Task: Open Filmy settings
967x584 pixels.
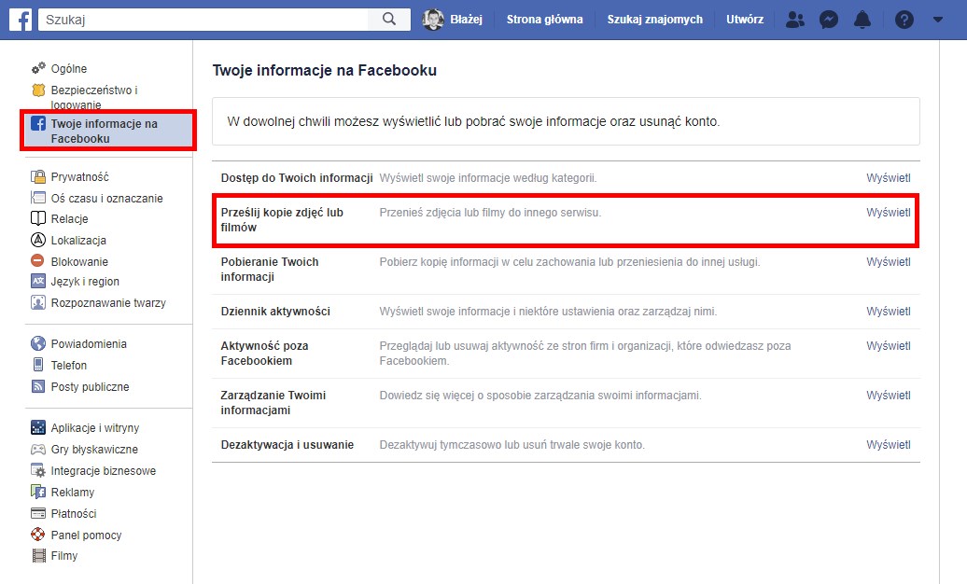Action: pyautogui.click(x=64, y=556)
